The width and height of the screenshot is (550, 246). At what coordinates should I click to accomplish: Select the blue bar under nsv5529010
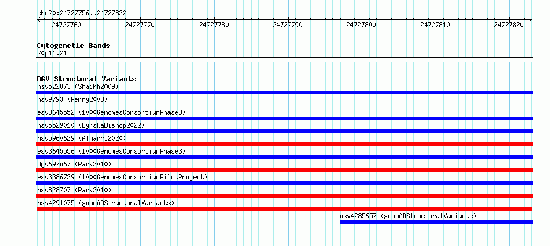click(x=284, y=131)
